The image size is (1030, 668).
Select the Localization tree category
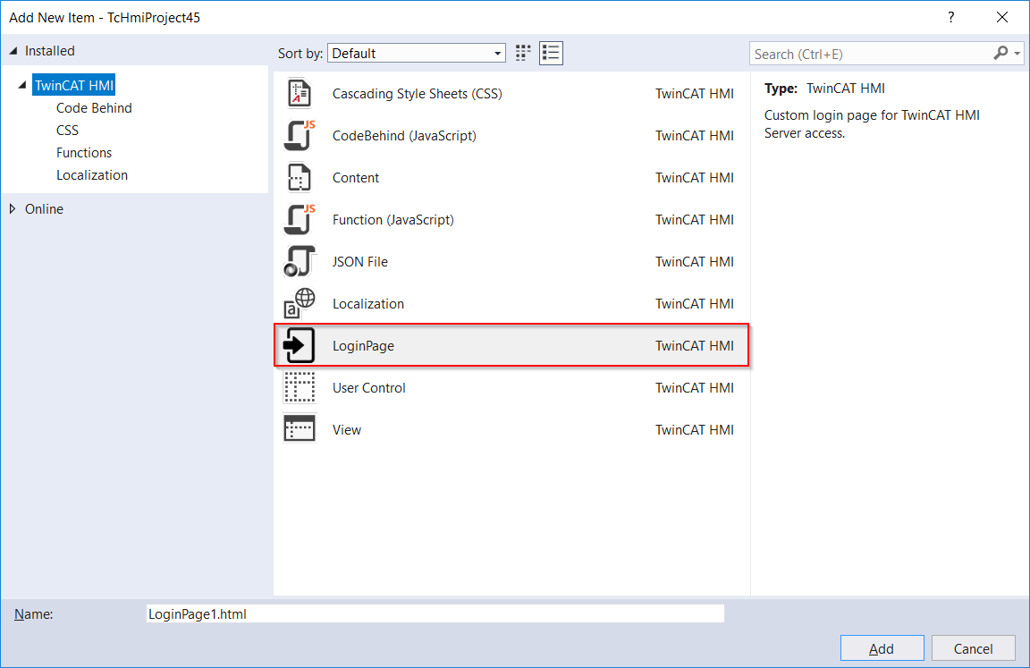tap(92, 174)
